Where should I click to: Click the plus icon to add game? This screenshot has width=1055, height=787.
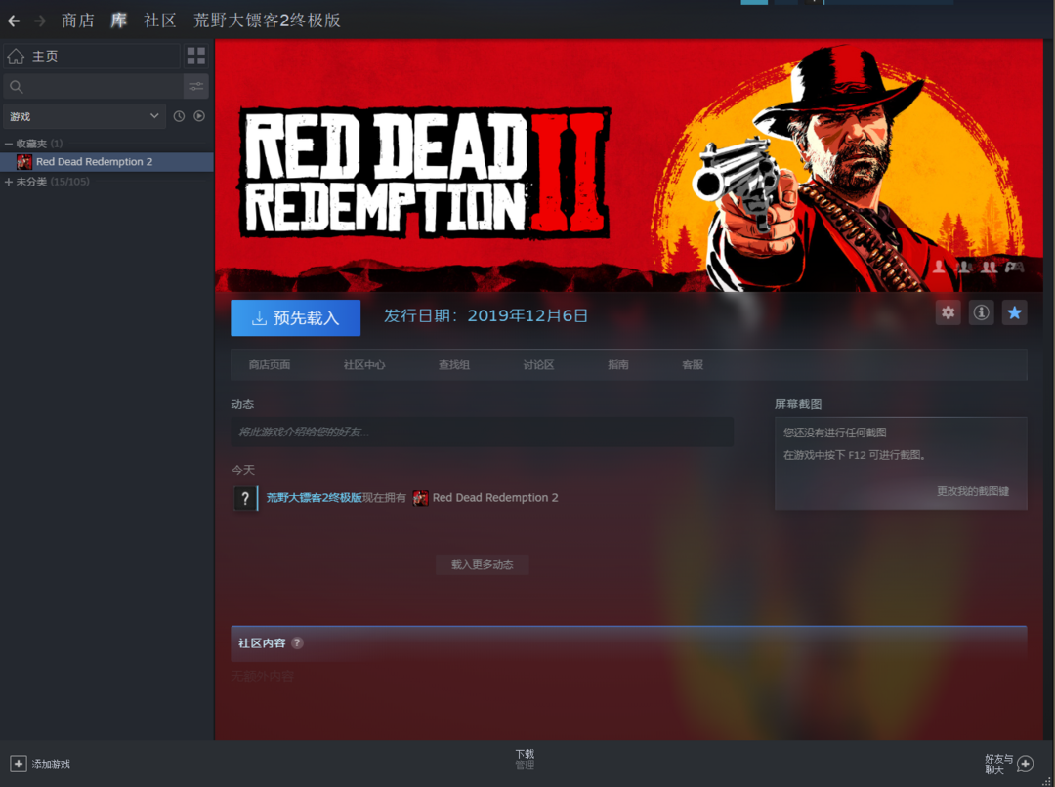click(x=19, y=764)
